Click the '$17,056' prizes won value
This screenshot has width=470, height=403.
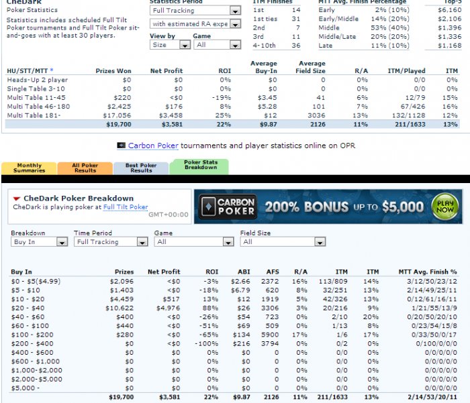(x=117, y=115)
